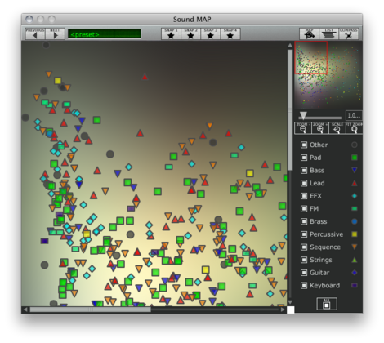Click the zoom slider handle
Image resolution: width=384 pixels, height=343 pixels.
point(303,115)
